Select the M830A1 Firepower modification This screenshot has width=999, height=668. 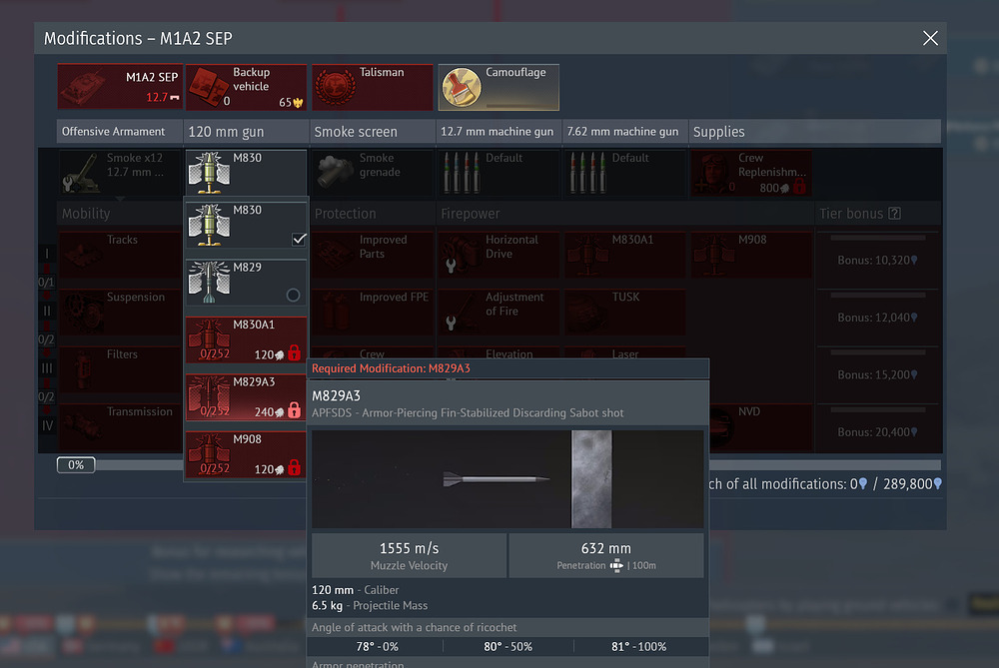[x=624, y=255]
